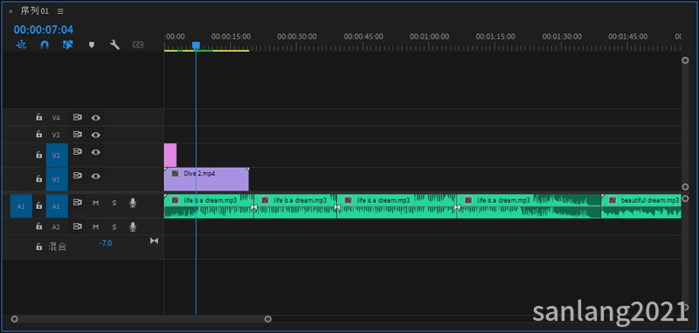Click the playhead timecode 00:00:07:04
The width and height of the screenshot is (699, 333).
tap(43, 30)
